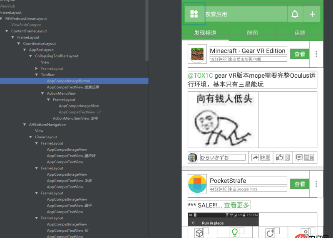This screenshot has width=333, height=238.
Task: Open notifications bell icon
Action: coord(295,14)
